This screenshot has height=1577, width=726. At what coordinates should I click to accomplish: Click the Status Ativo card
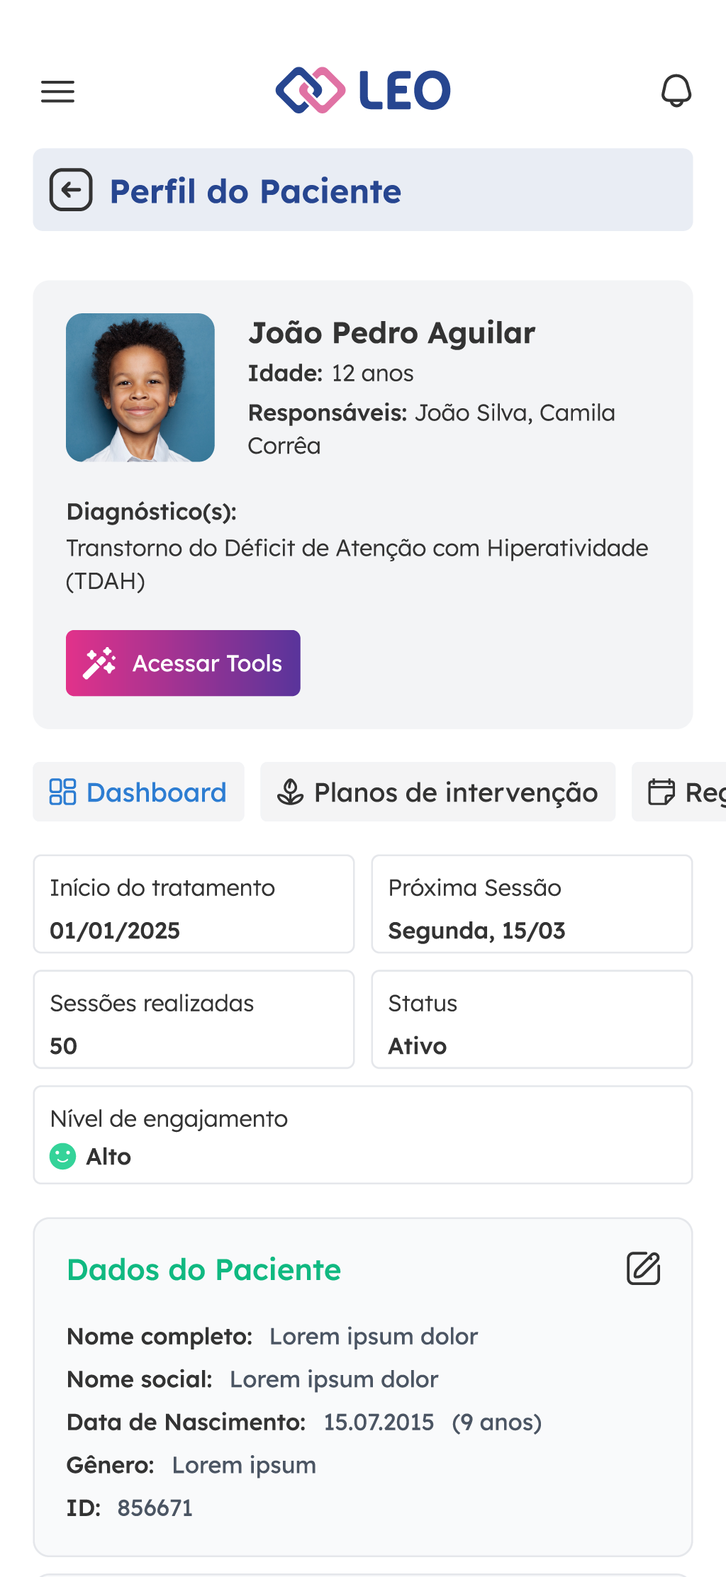click(x=532, y=1019)
